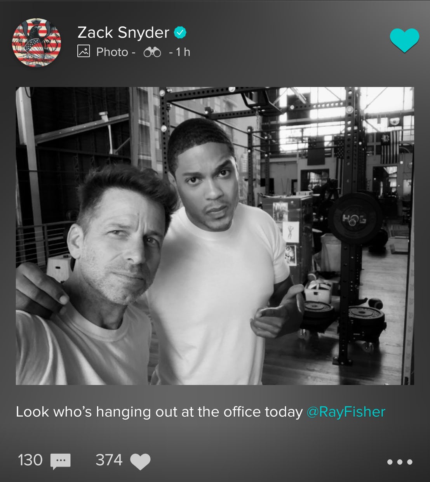430x482 pixels.
Task: Tap the hanging flag in photo background
Action: pyautogui.click(x=389, y=147)
